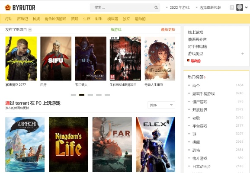Go to the fourth carousel page indicator
Image resolution: width=250 pixels, height=173 pixels.
tap(99, 95)
